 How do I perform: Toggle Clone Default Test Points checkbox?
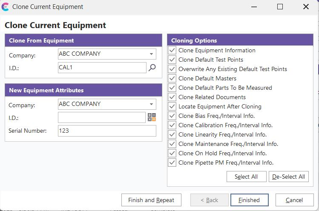172,60
